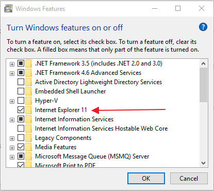This screenshot has width=214, height=191.
Task: Click the features list scrollbar thumb
Action: (204, 85)
